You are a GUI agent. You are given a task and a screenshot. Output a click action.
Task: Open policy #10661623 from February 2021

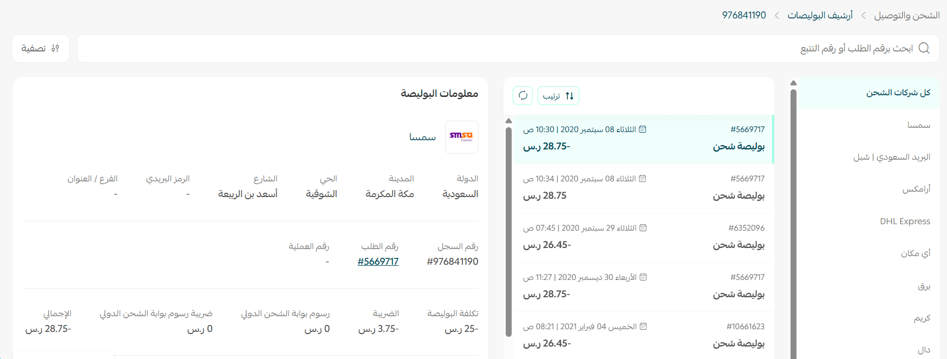point(643,335)
